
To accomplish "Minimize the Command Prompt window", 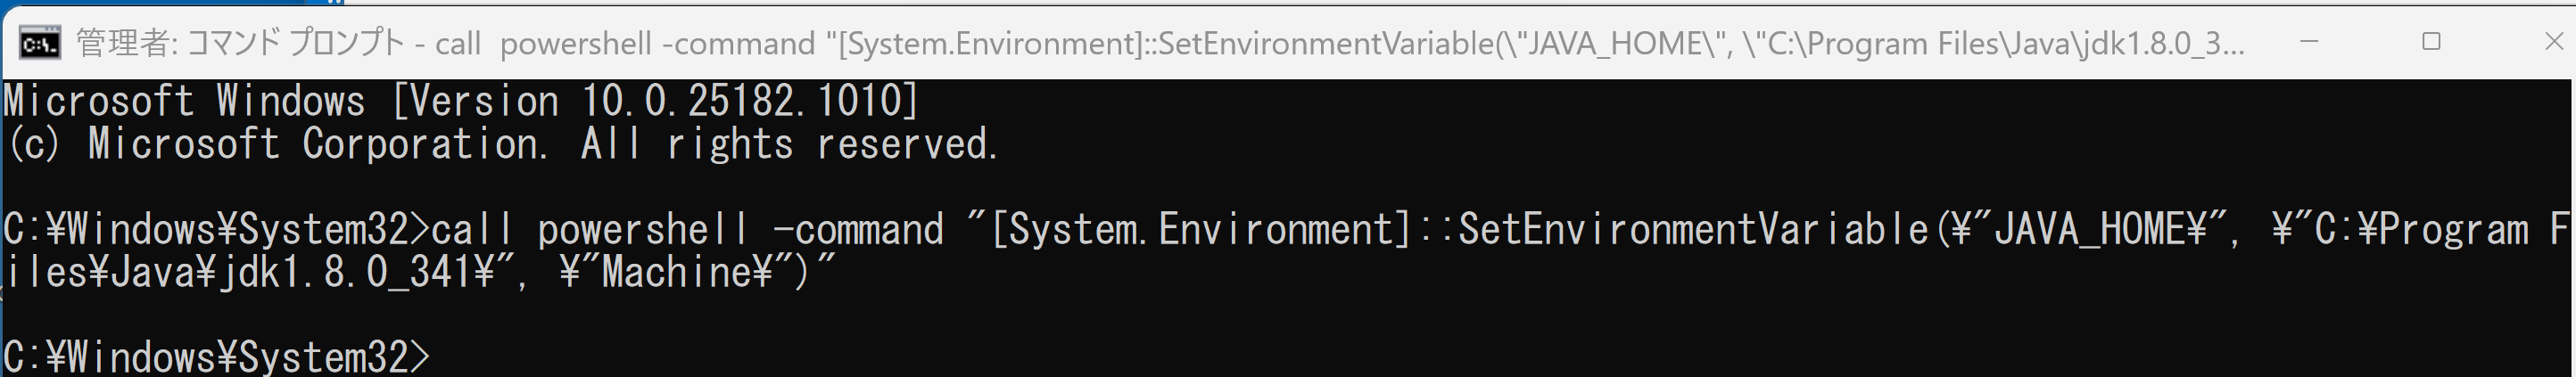I will (x=2309, y=42).
